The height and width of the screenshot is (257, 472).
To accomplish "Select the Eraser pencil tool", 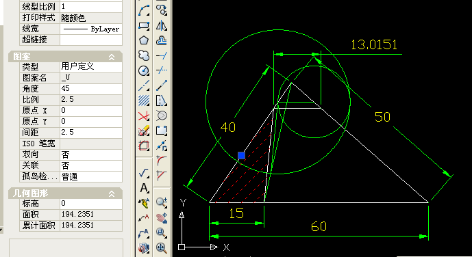I will tap(144, 131).
